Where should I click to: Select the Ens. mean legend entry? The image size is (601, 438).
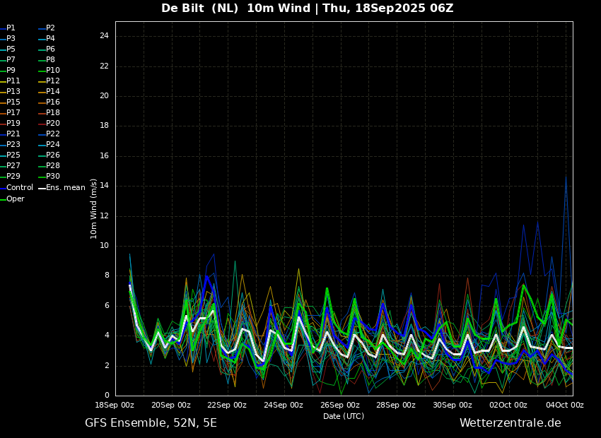click(x=62, y=188)
